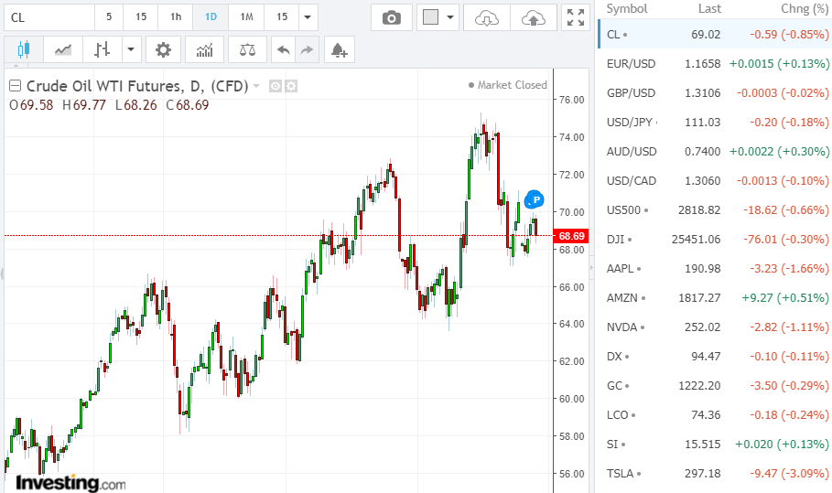Open the time interval dropdown arrow

coord(308,17)
